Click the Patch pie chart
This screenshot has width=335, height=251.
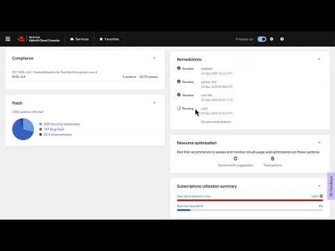23,129
